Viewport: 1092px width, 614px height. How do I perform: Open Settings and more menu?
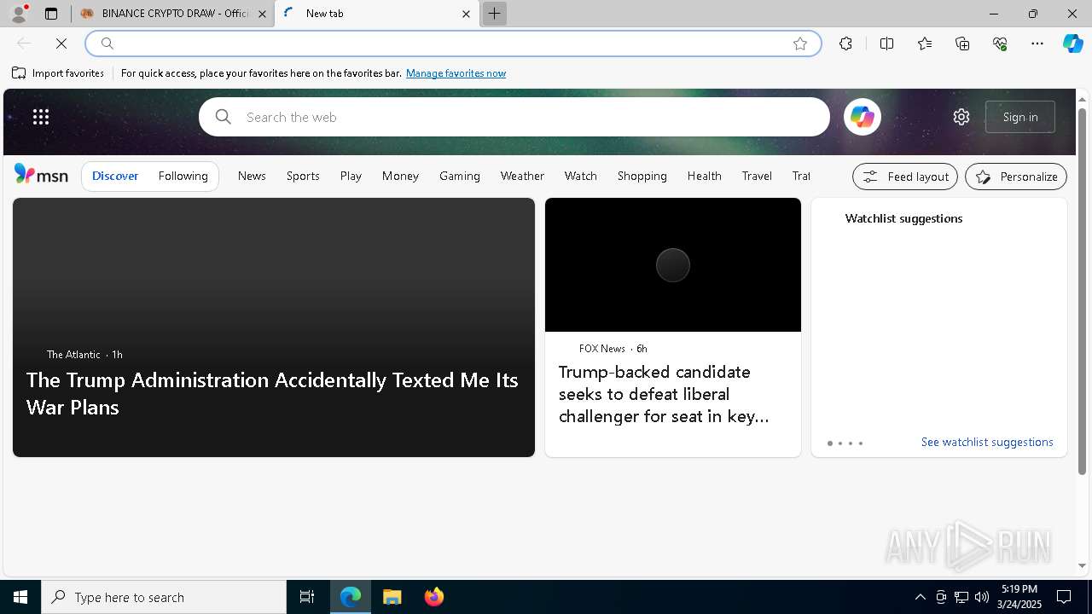pos(1037,43)
